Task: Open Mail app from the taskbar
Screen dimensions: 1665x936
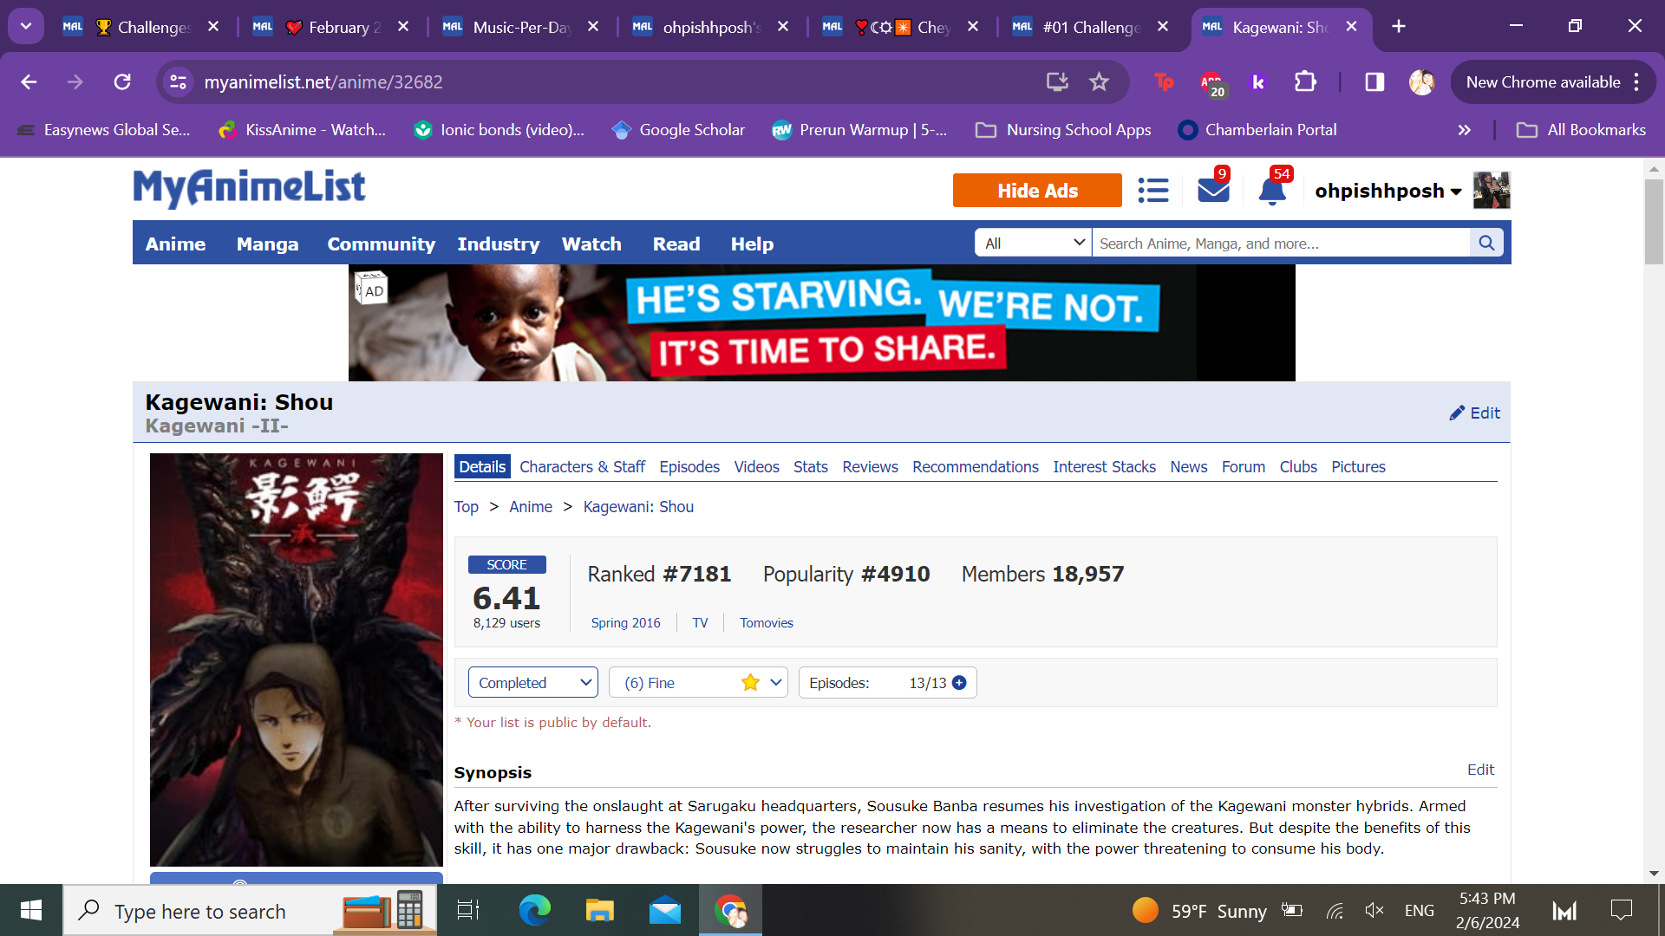Action: tap(665, 910)
